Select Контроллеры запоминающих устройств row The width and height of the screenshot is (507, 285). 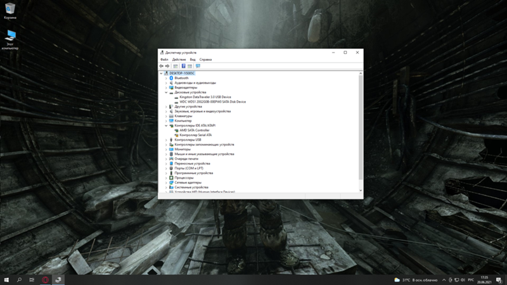(x=204, y=144)
